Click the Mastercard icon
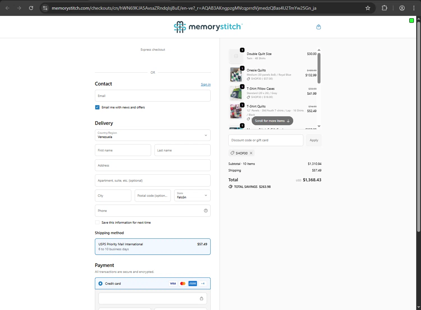Image resolution: width=421 pixels, height=310 pixels. point(183,283)
